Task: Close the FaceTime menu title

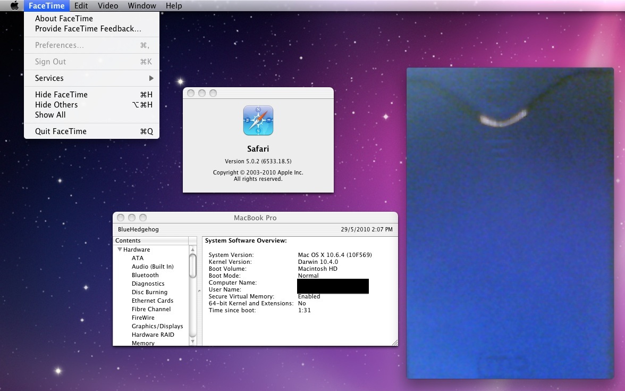Action: [47, 5]
